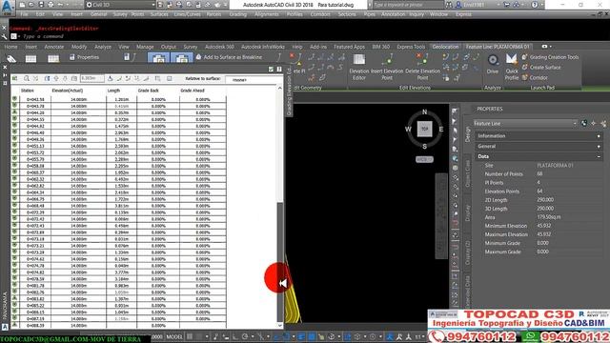This screenshot has width=610, height=343.
Task: Click the Design tab in Properties palette
Action: point(468,134)
